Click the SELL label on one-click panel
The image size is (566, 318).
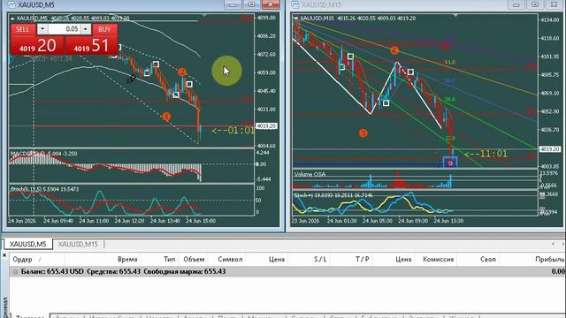click(x=22, y=29)
